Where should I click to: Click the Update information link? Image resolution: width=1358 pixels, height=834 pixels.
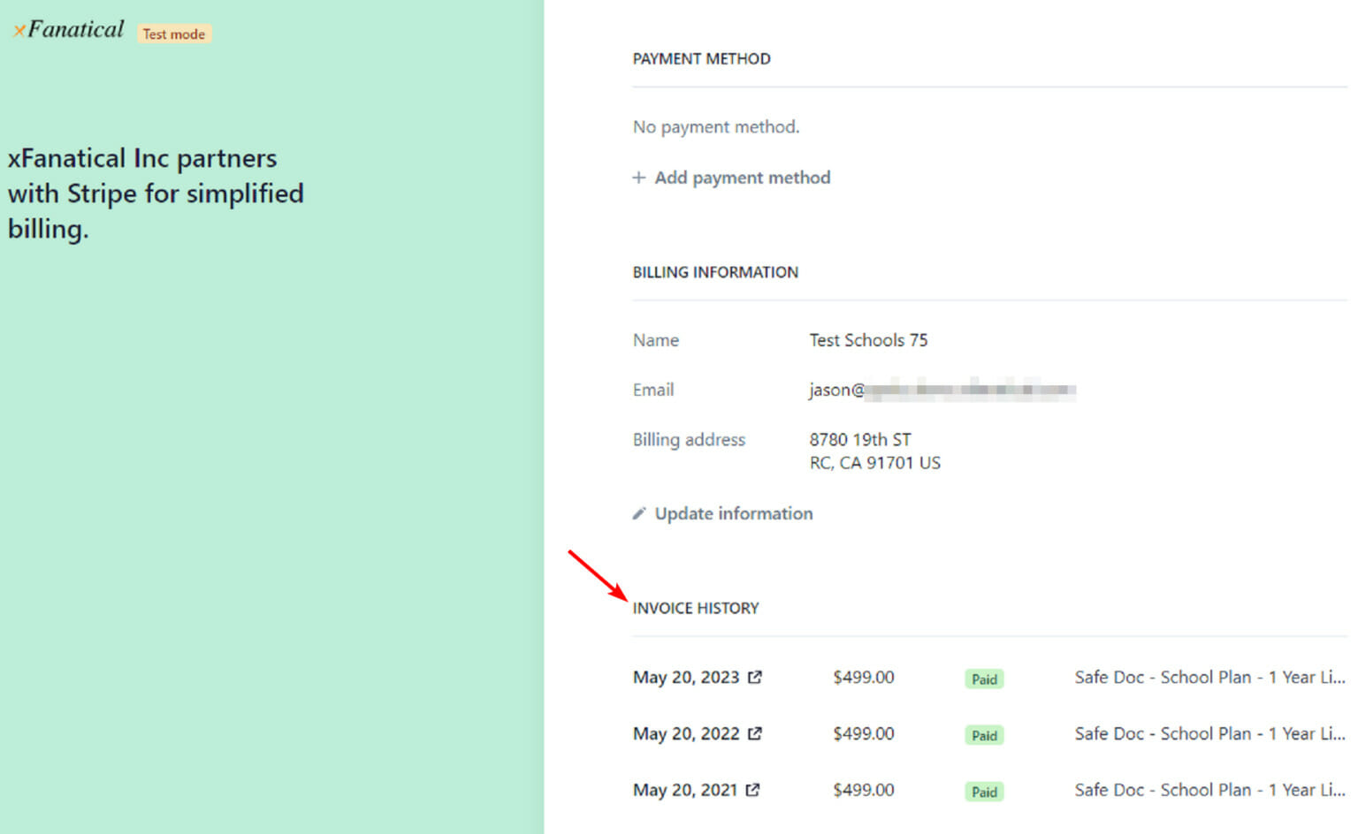point(734,513)
